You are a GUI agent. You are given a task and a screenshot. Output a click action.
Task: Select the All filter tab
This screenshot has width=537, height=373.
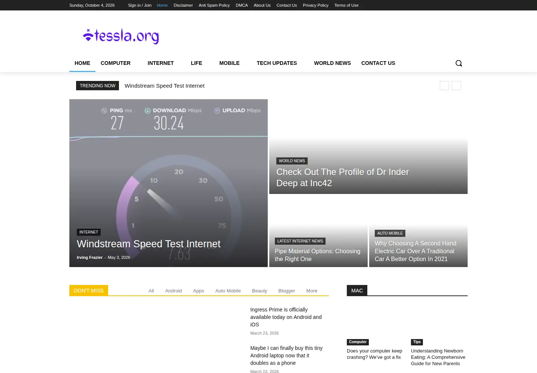[151, 291]
